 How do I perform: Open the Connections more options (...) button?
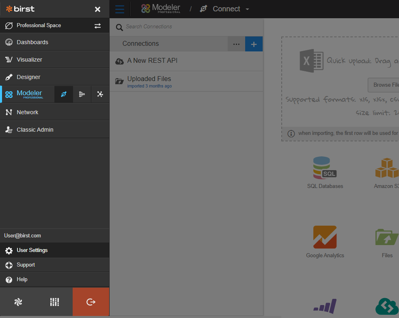click(236, 44)
